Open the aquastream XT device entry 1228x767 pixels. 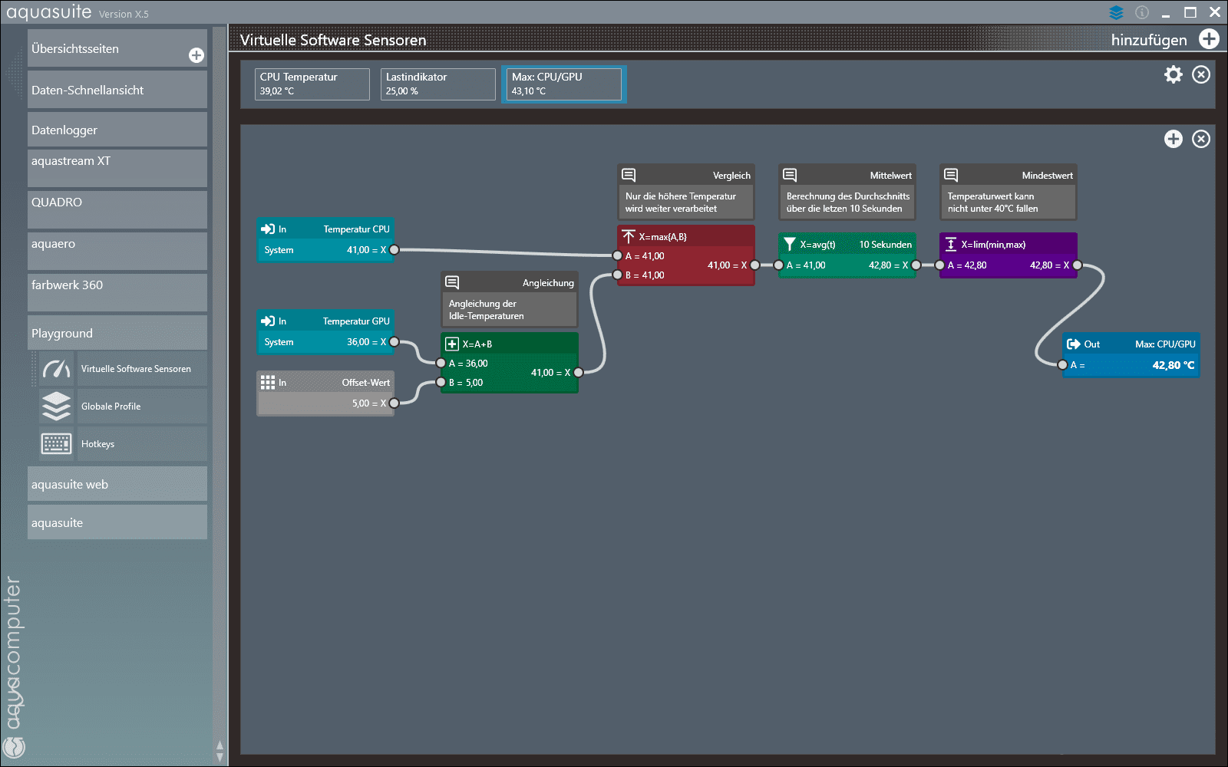tap(117, 168)
